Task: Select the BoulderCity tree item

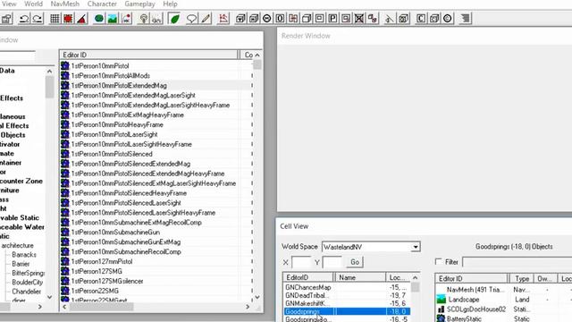Action: point(28,283)
